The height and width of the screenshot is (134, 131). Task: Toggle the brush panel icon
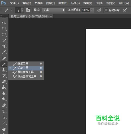click(x=28, y=10)
